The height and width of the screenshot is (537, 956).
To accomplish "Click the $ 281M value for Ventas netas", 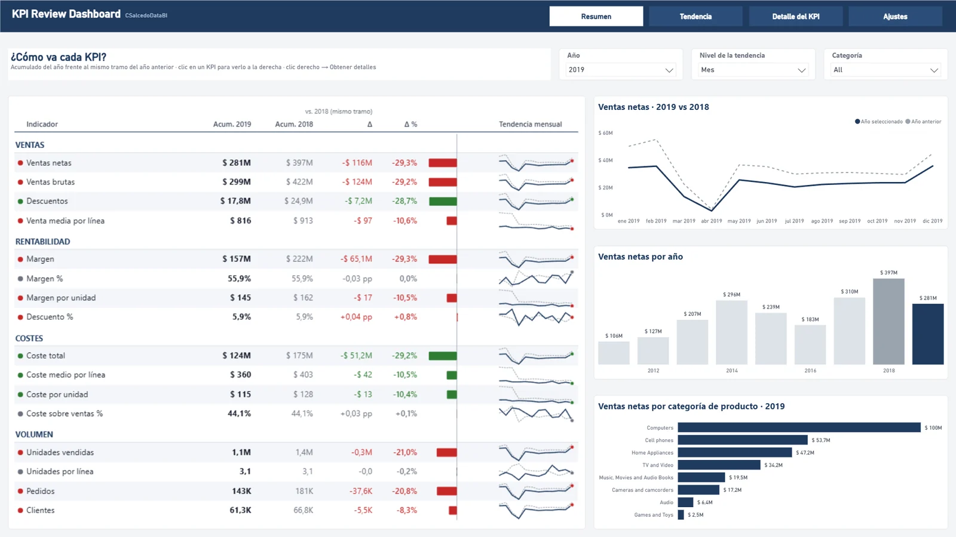I will pos(237,163).
